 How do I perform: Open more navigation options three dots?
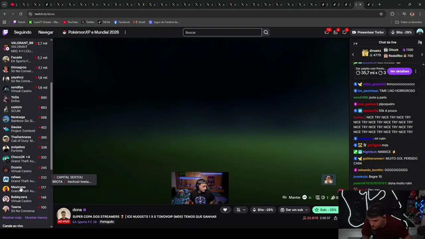coord(125,32)
